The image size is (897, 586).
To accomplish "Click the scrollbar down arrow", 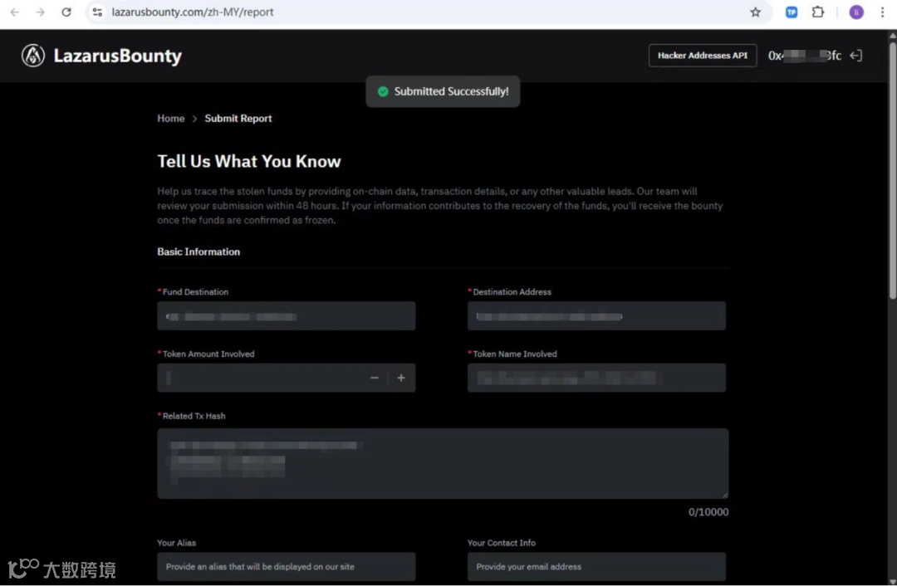I will pyautogui.click(x=892, y=581).
